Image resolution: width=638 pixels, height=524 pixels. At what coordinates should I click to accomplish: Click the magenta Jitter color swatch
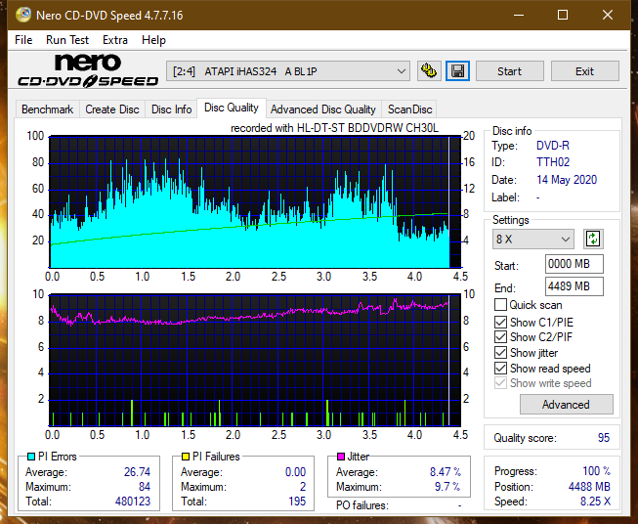coord(341,457)
